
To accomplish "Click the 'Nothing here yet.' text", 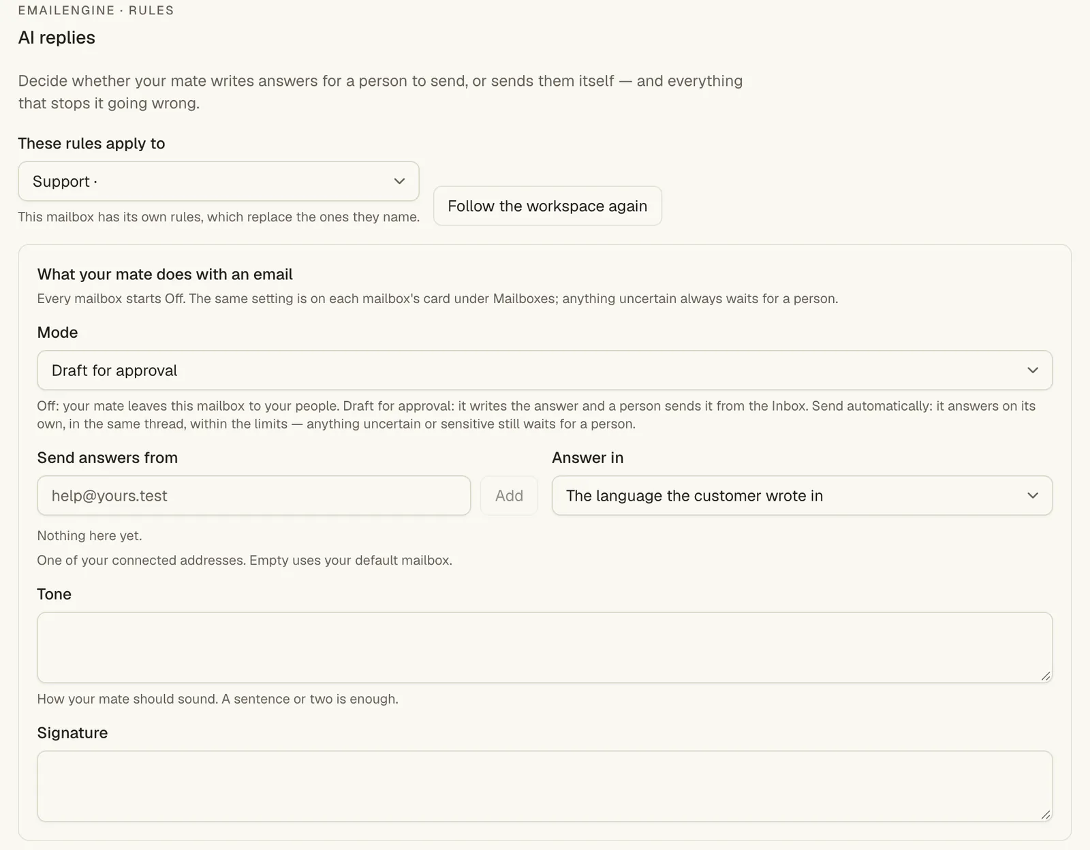I will point(90,536).
